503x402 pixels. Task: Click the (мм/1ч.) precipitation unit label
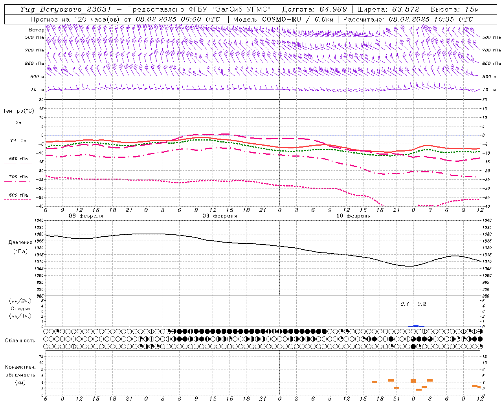(x=20, y=316)
